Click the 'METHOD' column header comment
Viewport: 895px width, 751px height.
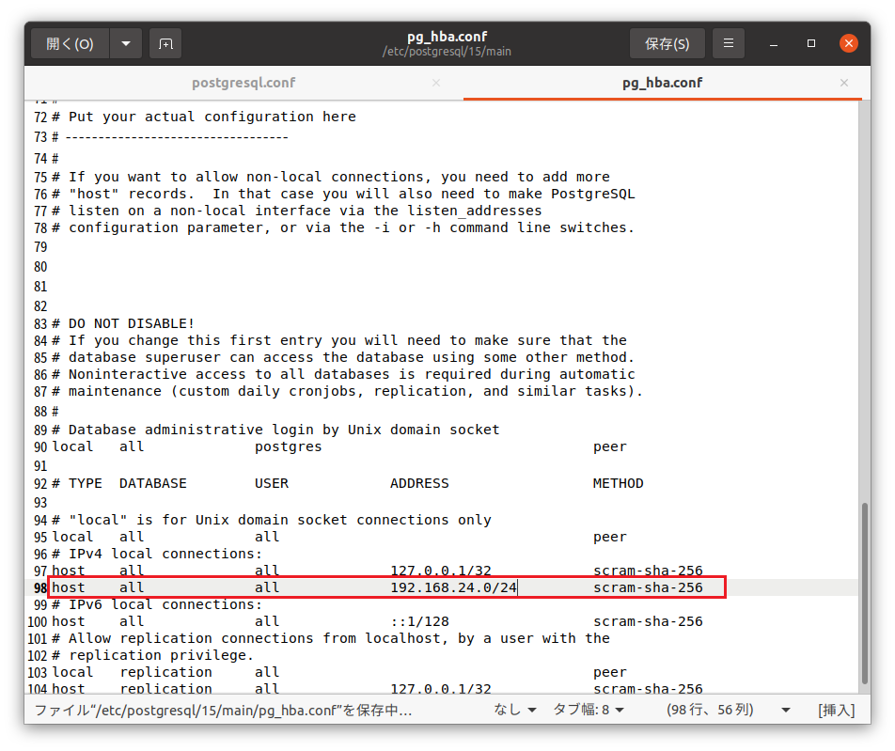[x=619, y=483]
